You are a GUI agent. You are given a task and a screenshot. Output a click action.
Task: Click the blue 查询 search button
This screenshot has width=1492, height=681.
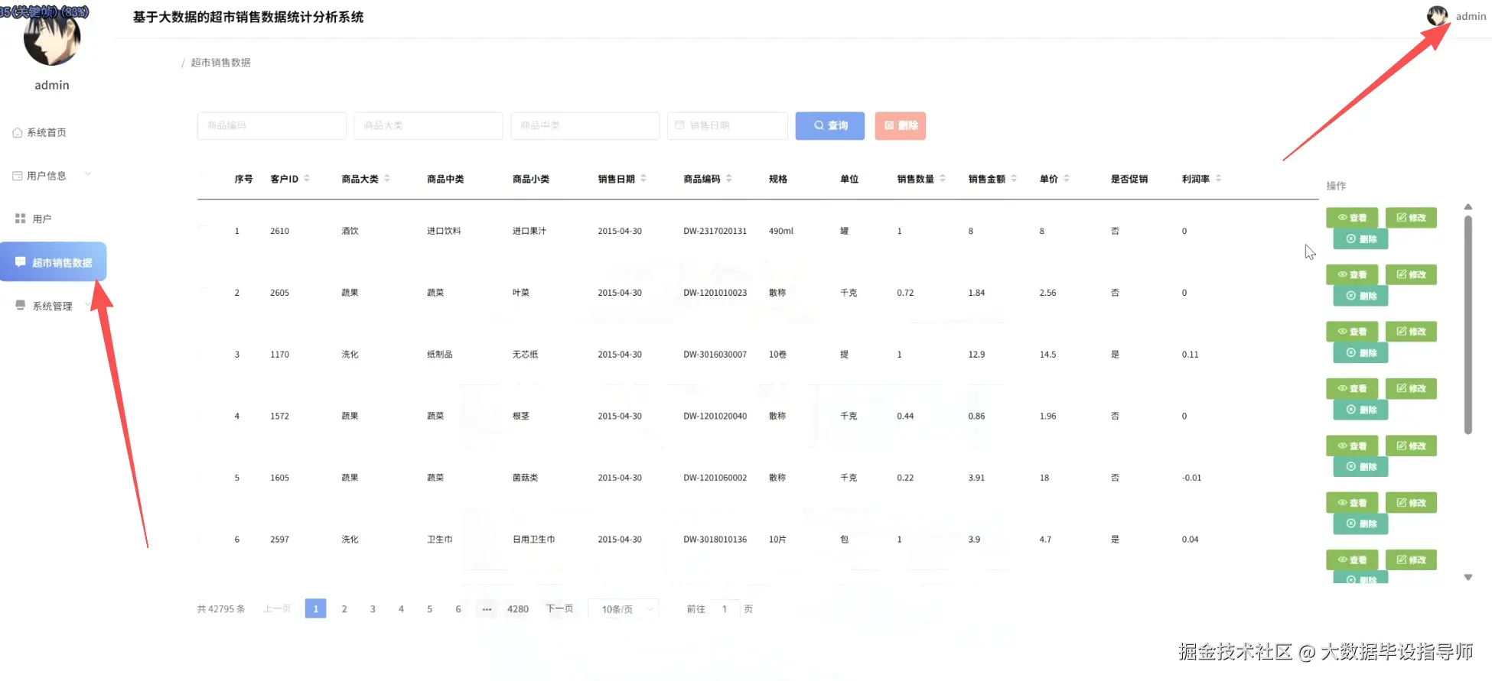(x=830, y=125)
